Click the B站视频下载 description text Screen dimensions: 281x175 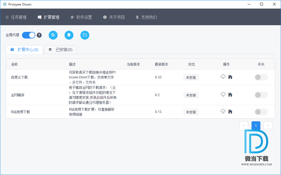pos(92,112)
